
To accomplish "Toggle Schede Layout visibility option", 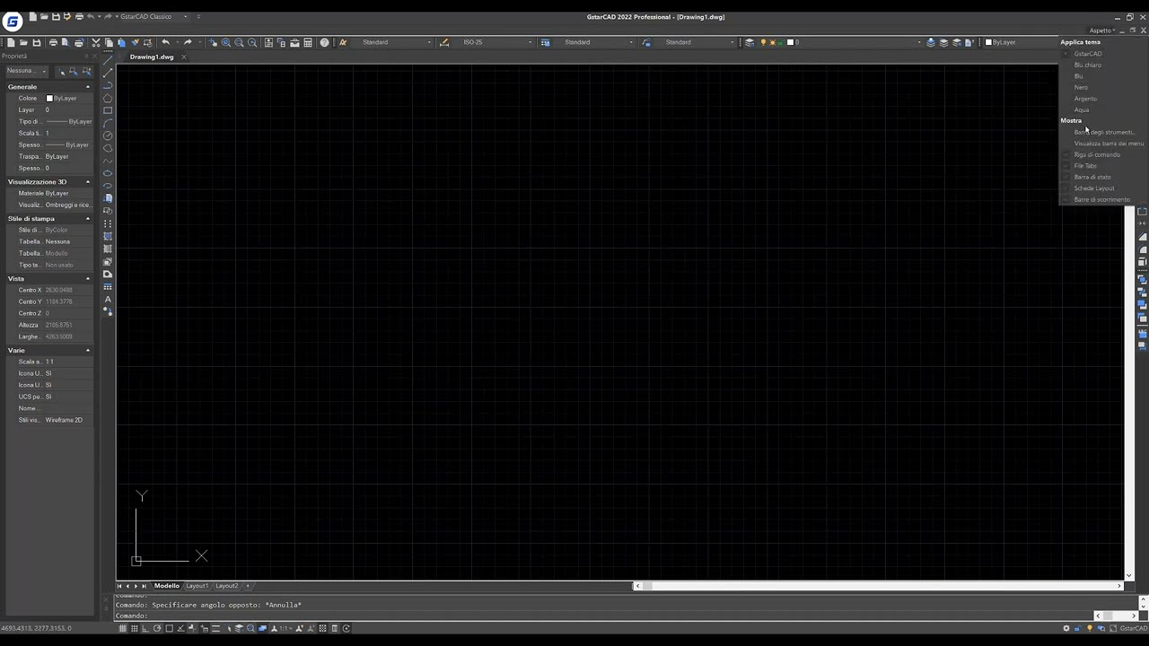I will tap(1093, 188).
